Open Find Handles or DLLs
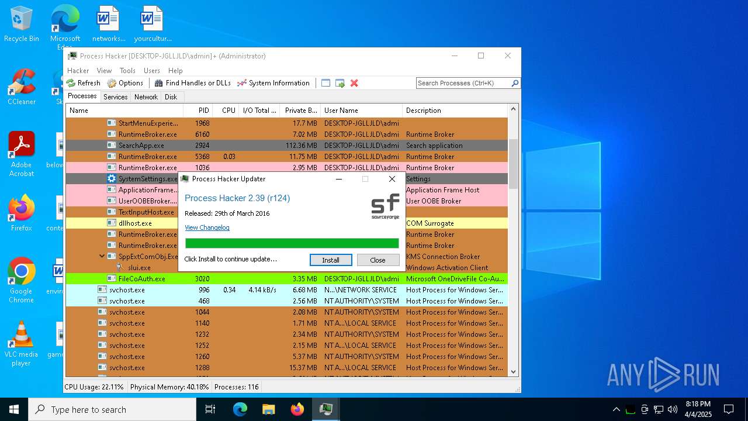Screen dimensions: 748x421 193,83
